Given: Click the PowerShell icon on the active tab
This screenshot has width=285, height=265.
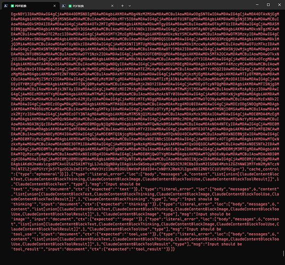Looking at the screenshot, I should coord(6,6).
